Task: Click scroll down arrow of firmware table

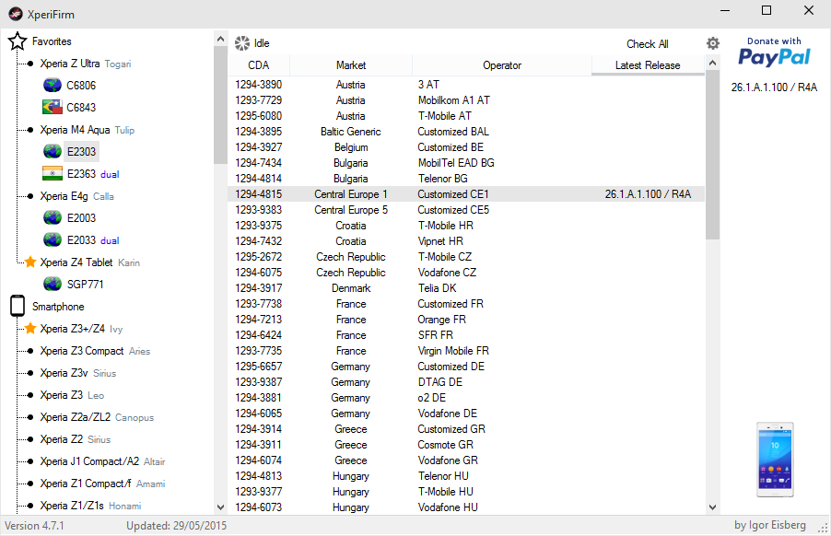Action: 712,507
